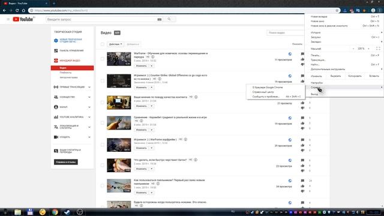
Task: Click the 'Справка и отзывы' button in the sidebar
Action: (x=66, y=162)
